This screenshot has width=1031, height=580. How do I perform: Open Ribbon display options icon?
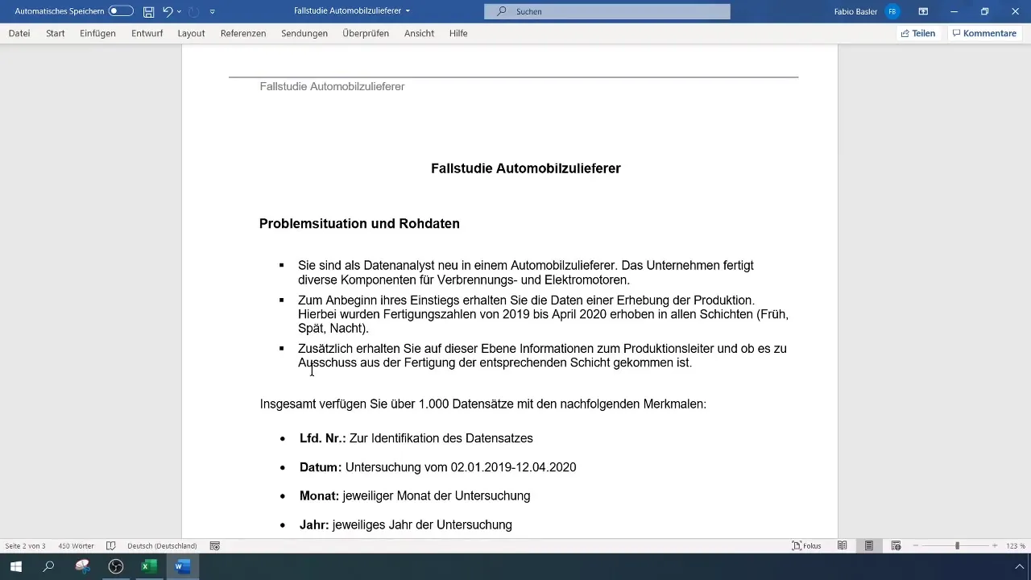coord(923,11)
